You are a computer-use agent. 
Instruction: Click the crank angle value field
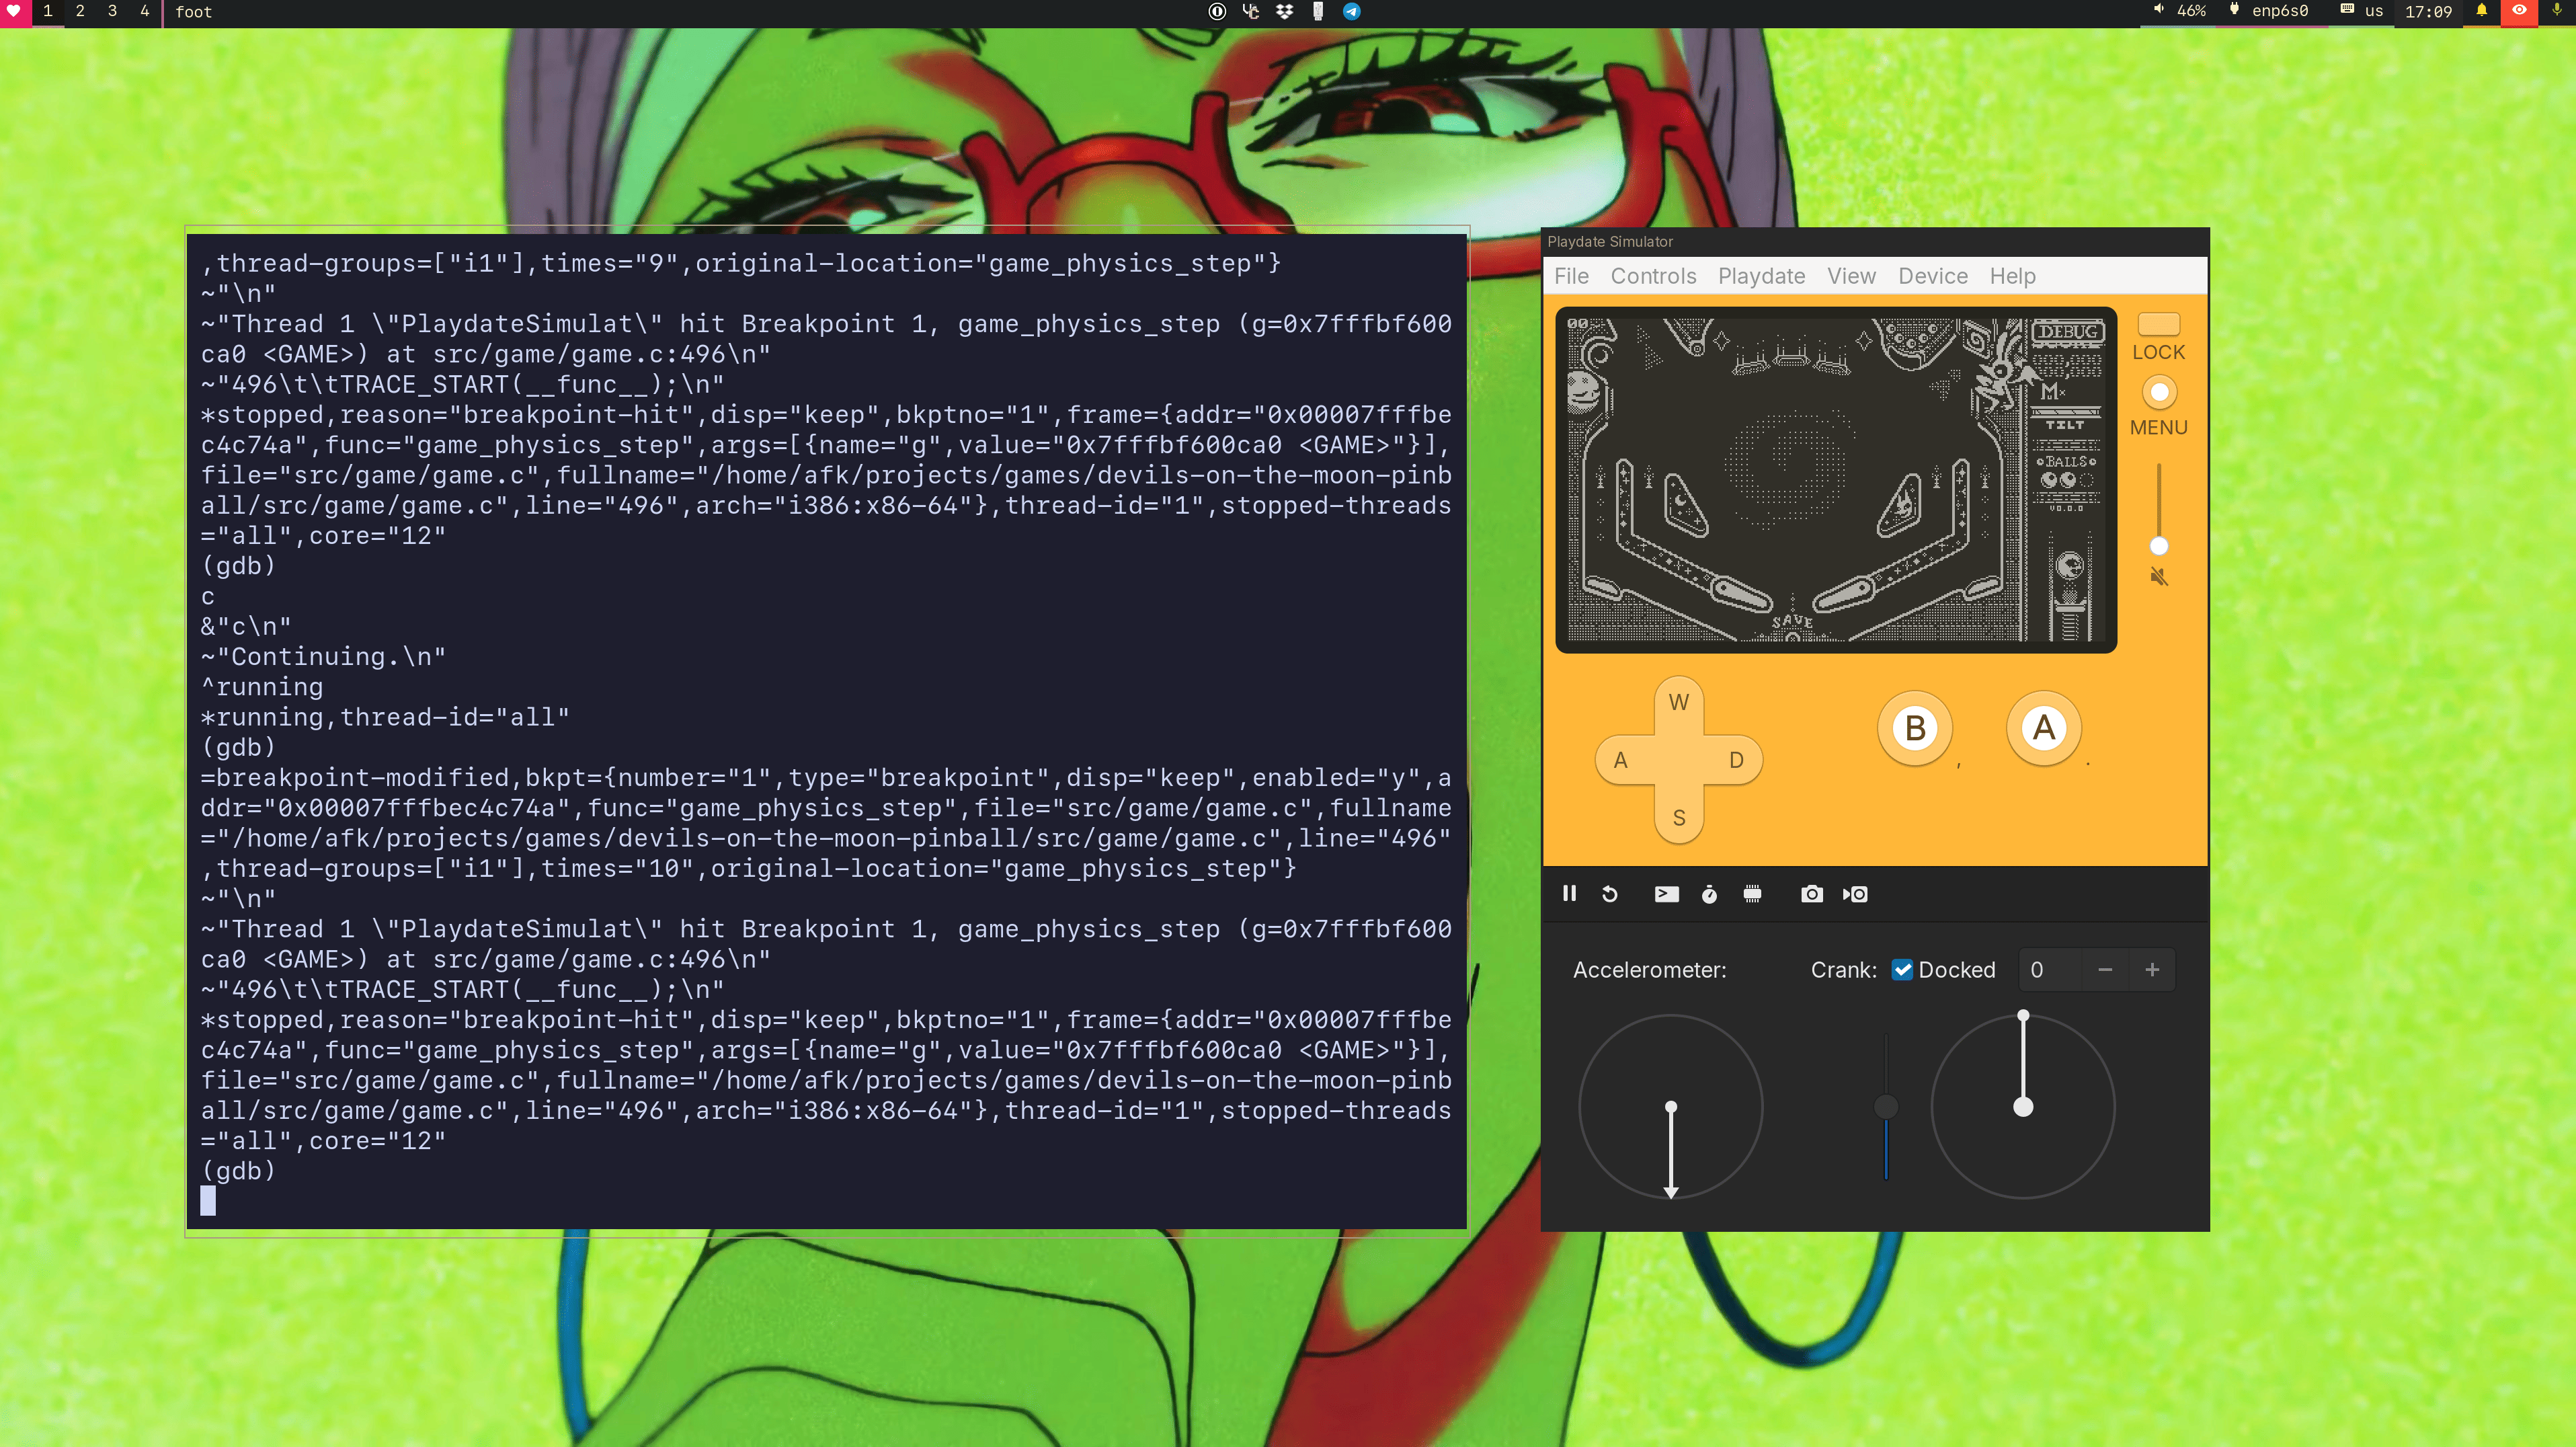(x=2049, y=969)
